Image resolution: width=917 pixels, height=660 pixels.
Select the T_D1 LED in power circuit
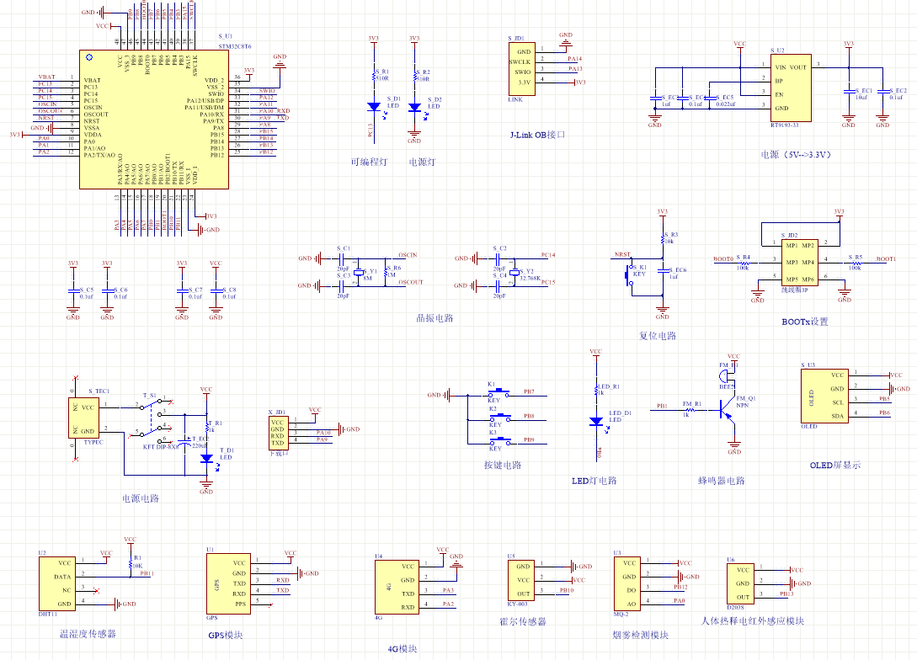coord(205,459)
